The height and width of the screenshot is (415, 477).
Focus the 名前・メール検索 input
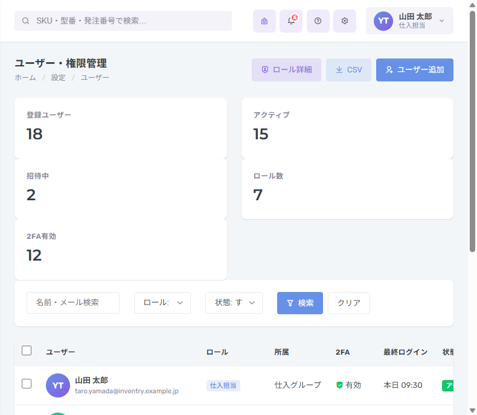tap(73, 303)
